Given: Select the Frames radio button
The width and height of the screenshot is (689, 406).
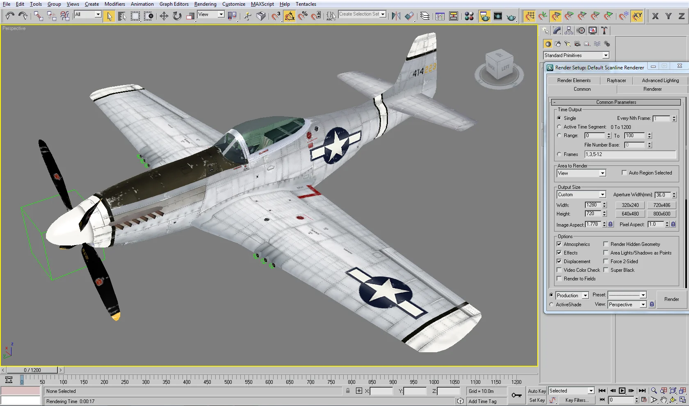Looking at the screenshot, I should click(x=559, y=154).
